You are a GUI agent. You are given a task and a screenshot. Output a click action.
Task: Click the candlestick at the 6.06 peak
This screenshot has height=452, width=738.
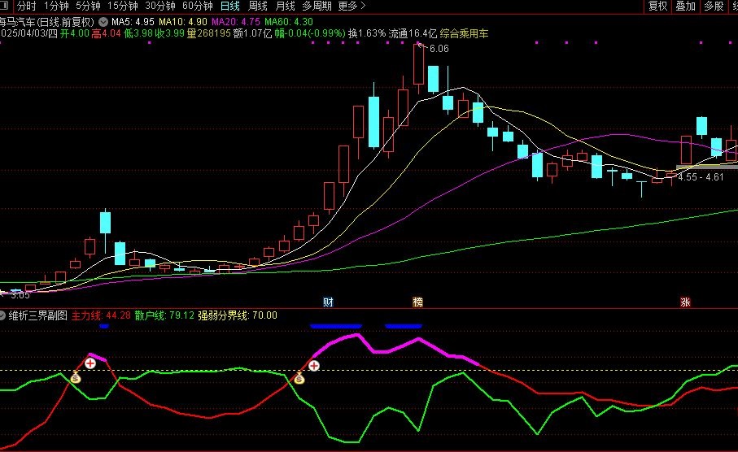click(x=418, y=65)
